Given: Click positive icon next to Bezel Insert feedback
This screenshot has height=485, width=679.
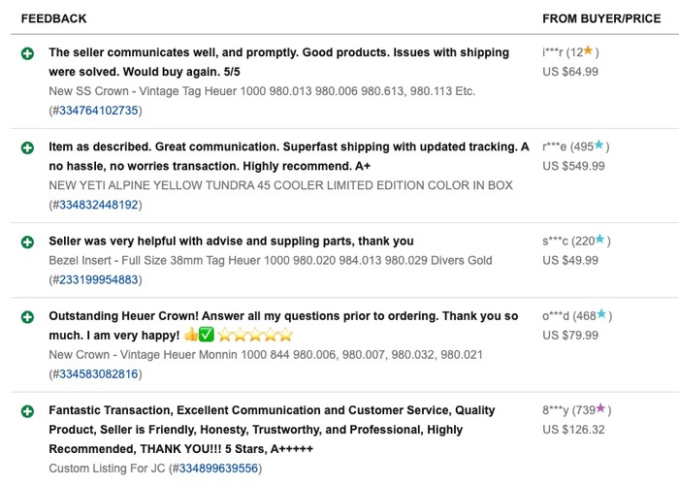Looking at the screenshot, I should click(x=28, y=242).
